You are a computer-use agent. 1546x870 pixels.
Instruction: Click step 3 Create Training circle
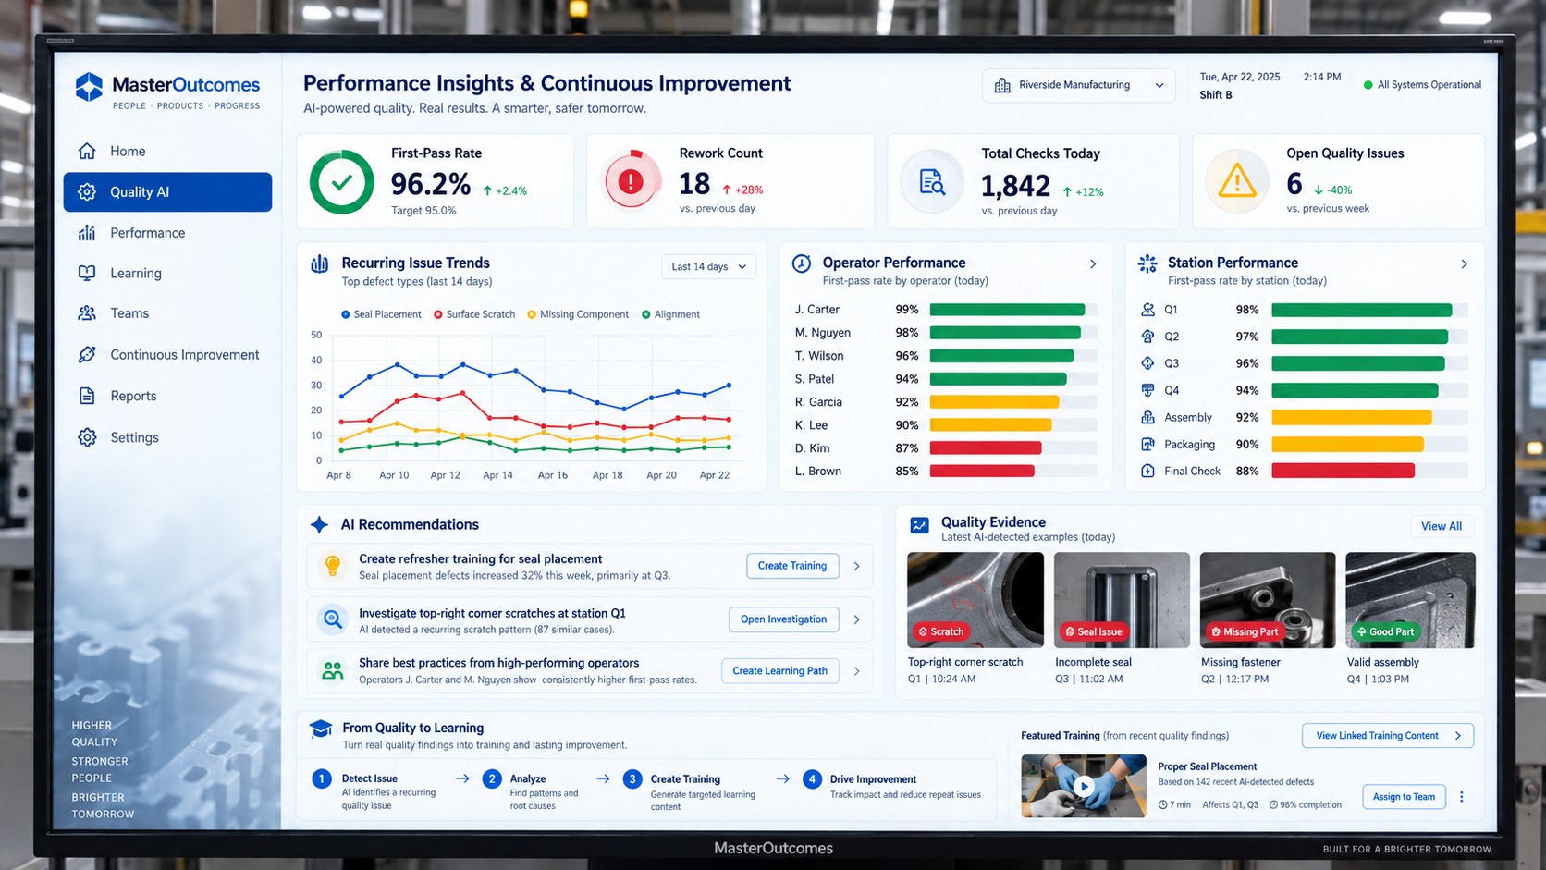[632, 779]
